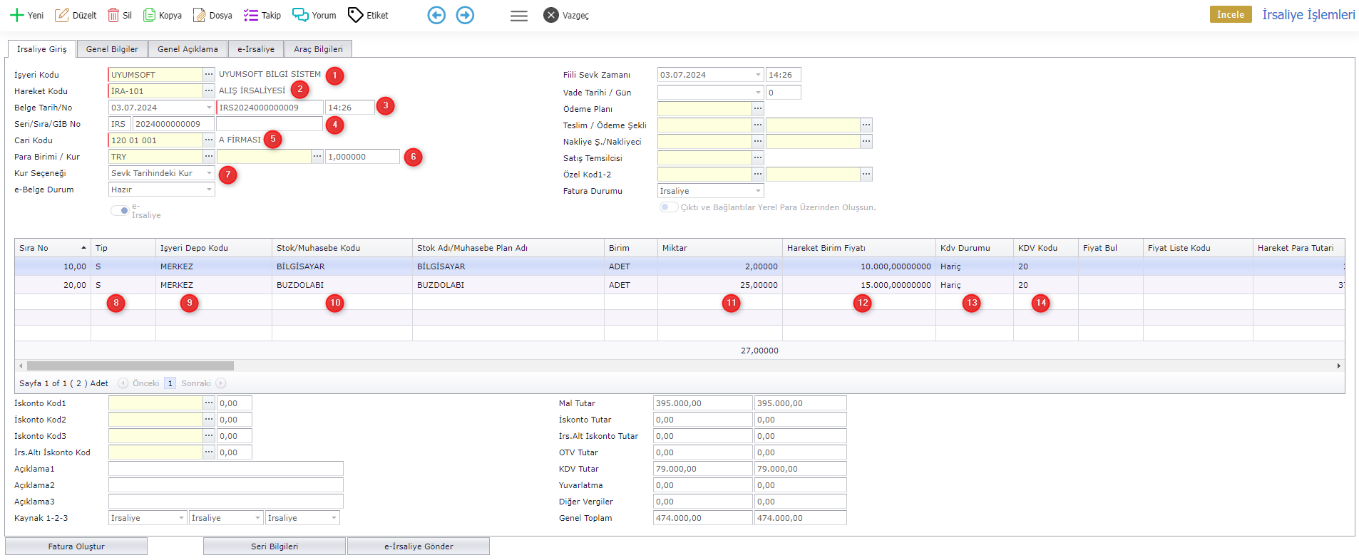1359x560 pixels.
Task: Switch to Araç Bilgileri tab
Action: coord(318,49)
